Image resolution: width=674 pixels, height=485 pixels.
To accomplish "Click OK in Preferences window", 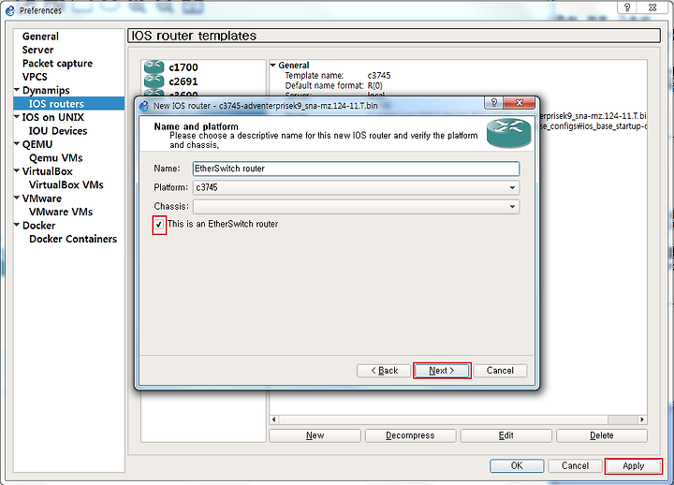I will [x=517, y=465].
